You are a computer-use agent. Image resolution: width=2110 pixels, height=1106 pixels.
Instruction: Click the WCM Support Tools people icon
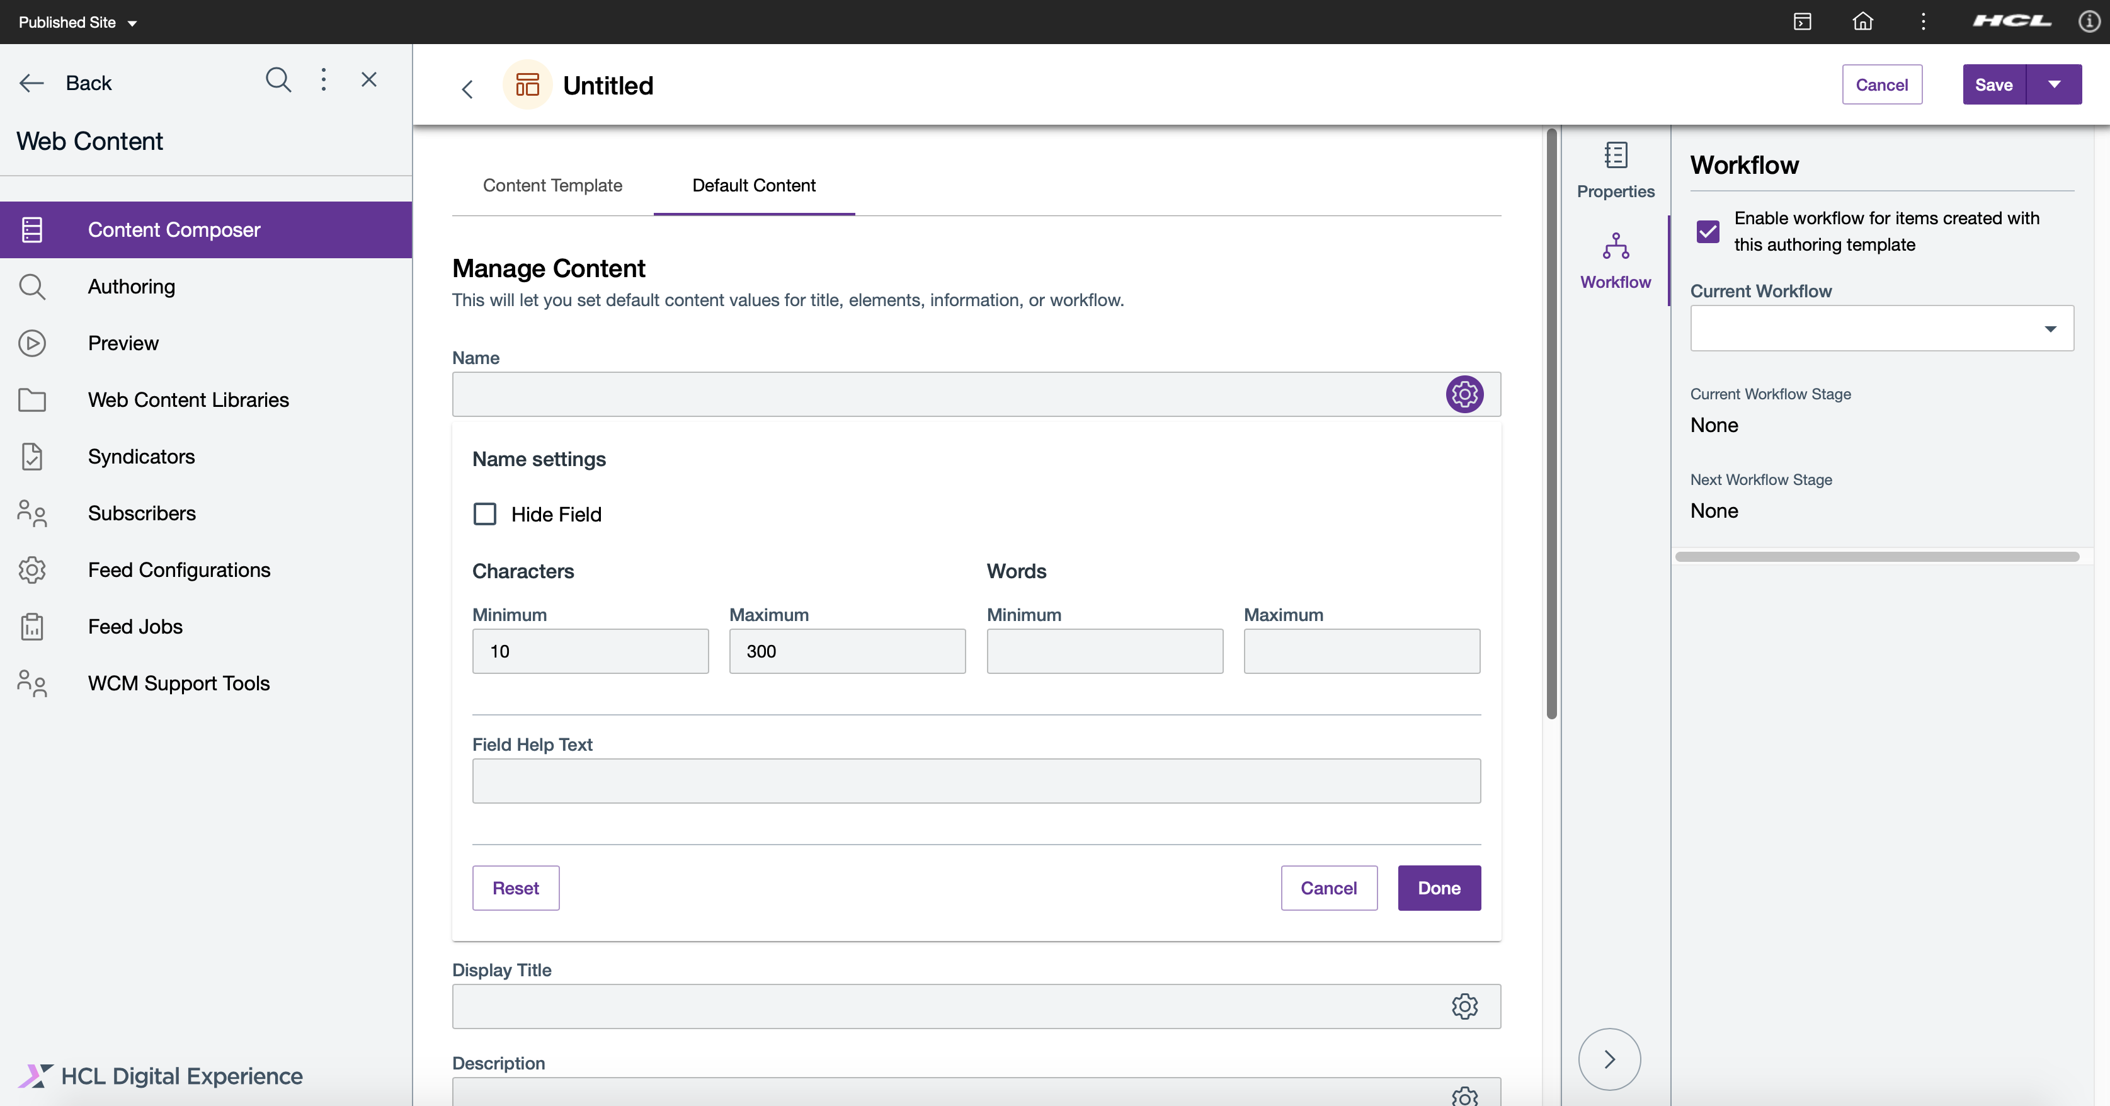[x=32, y=683]
